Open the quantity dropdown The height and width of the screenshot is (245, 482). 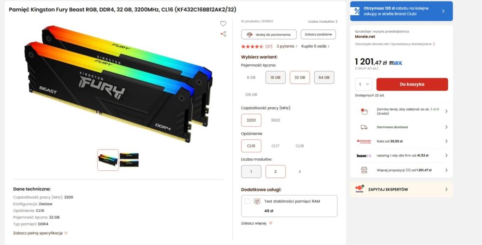(x=363, y=84)
